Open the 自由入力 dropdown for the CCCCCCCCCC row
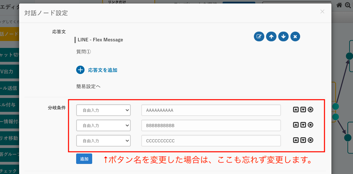This screenshot has height=174, width=353. [x=103, y=141]
